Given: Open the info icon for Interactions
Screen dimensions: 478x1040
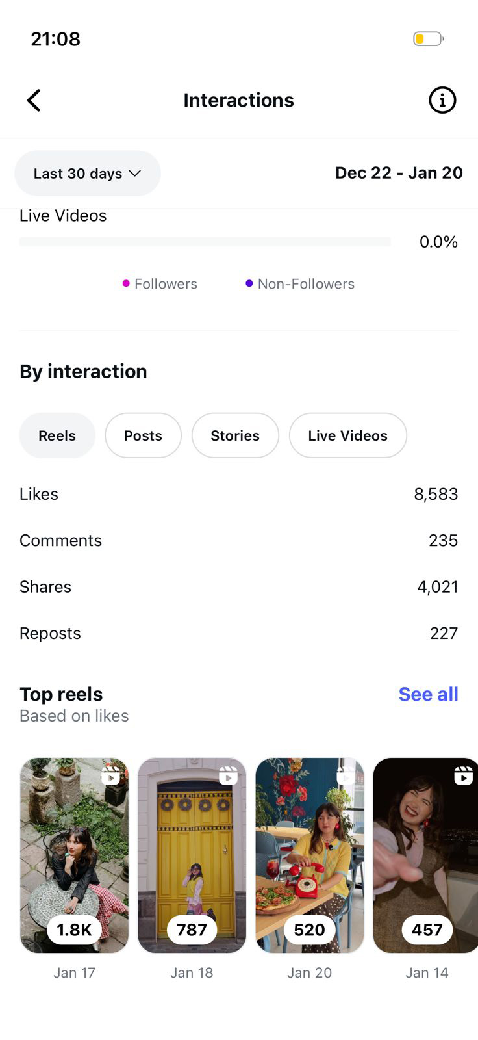Looking at the screenshot, I should [x=442, y=101].
